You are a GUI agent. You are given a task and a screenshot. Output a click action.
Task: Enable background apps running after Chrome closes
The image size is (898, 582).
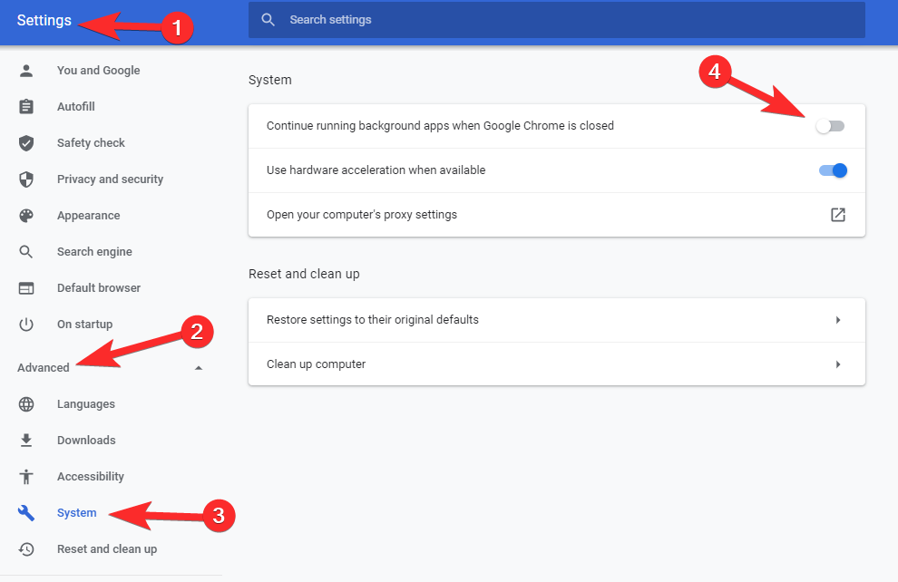click(x=830, y=126)
